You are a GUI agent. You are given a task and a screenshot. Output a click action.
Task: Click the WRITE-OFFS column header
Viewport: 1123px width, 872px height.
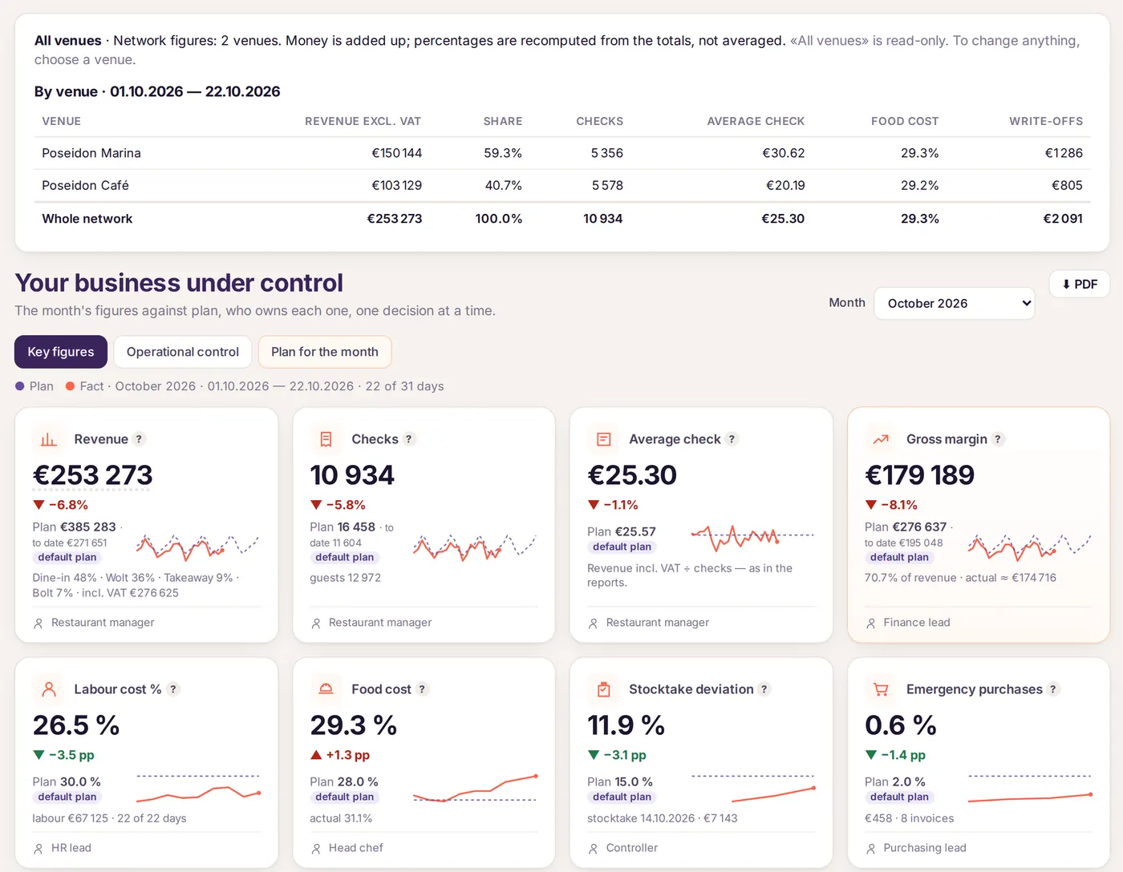(1046, 121)
